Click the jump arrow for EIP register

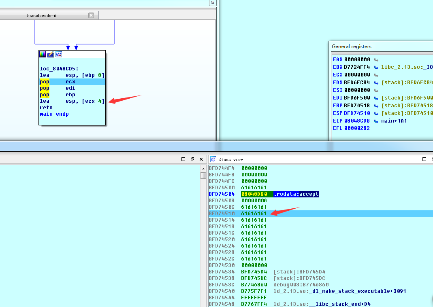click(376, 121)
